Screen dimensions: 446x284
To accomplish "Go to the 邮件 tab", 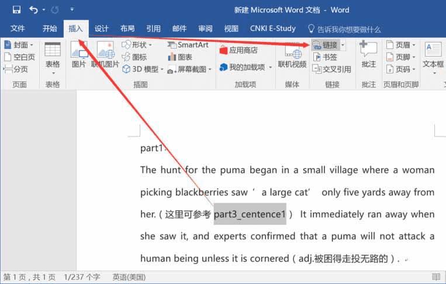I will click(x=179, y=29).
